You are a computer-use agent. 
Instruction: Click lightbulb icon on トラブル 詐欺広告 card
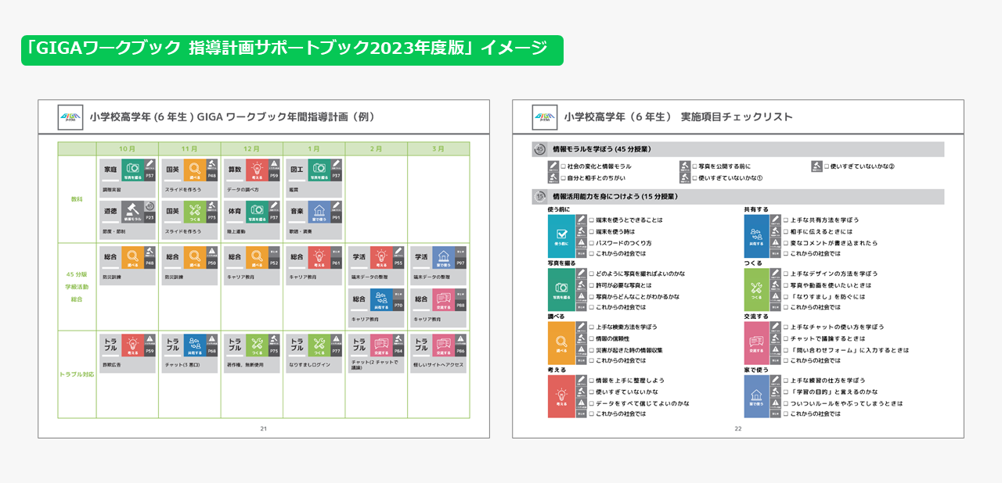point(132,345)
